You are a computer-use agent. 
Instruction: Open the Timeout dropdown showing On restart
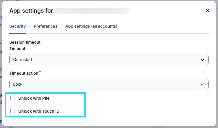point(109,60)
